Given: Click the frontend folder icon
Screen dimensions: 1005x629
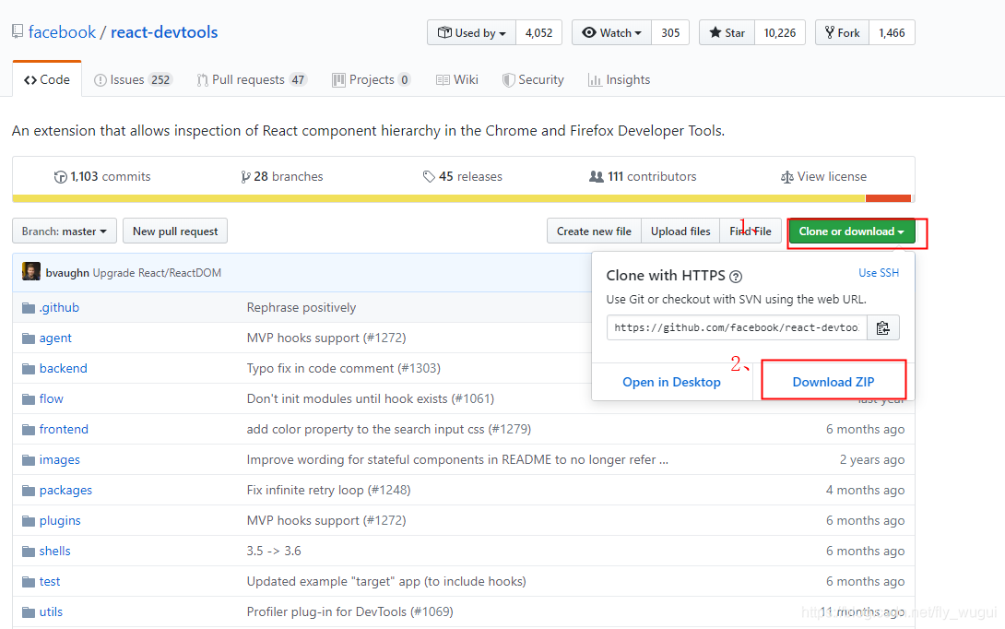Looking at the screenshot, I should tap(29, 430).
